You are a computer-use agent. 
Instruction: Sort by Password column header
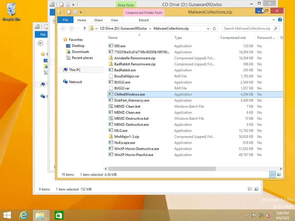click(x=266, y=38)
